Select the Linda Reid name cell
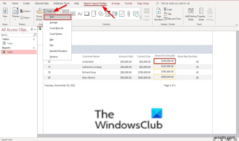The height and width of the screenshot is (141, 239). point(88,62)
